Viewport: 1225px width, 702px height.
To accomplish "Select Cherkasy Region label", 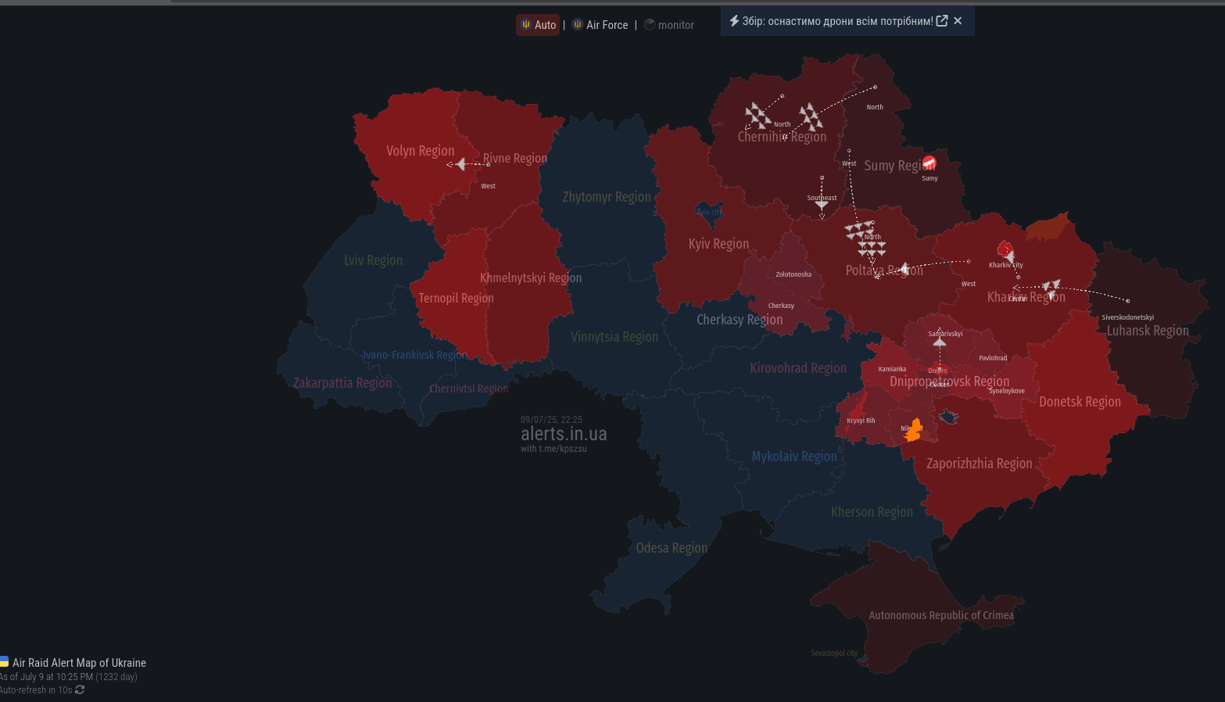I will [740, 320].
